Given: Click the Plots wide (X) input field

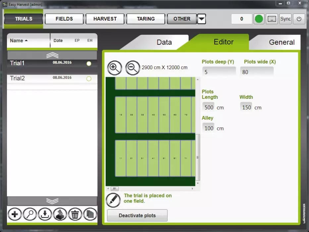Looking at the screenshot, I should click(257, 72).
